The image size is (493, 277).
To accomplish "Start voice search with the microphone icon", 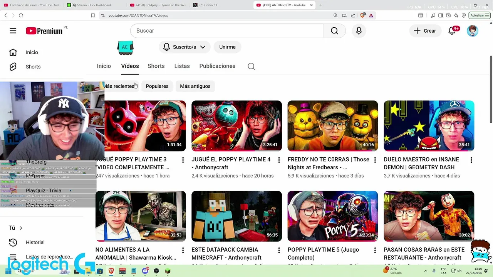I will coord(359,31).
